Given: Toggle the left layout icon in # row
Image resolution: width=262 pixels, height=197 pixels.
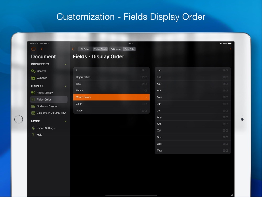Looking at the screenshot, I should click(x=143, y=70).
